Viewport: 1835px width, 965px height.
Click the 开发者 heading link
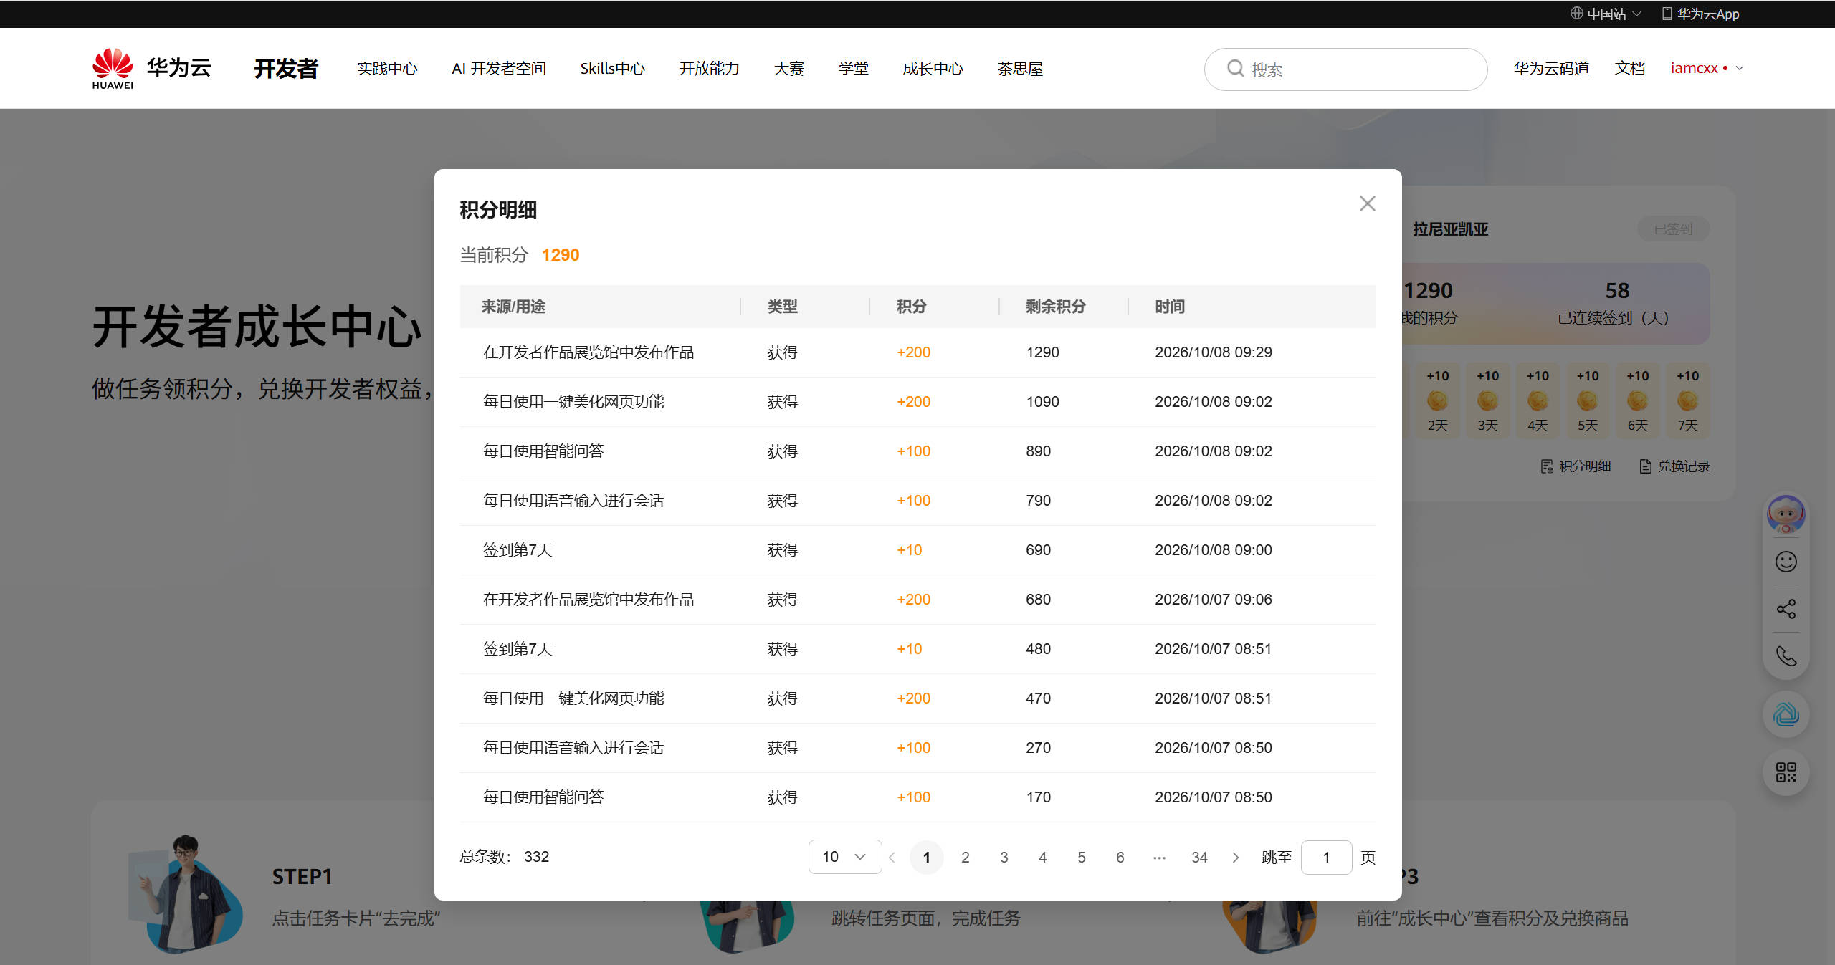pos(286,69)
